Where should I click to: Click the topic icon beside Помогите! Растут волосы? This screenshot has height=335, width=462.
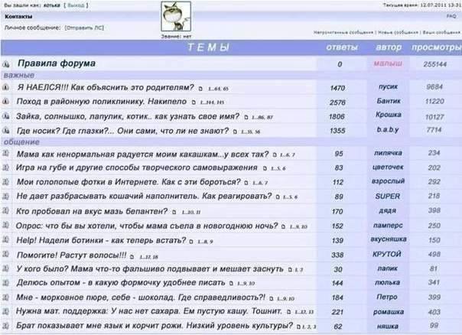pyautogui.click(x=6, y=255)
